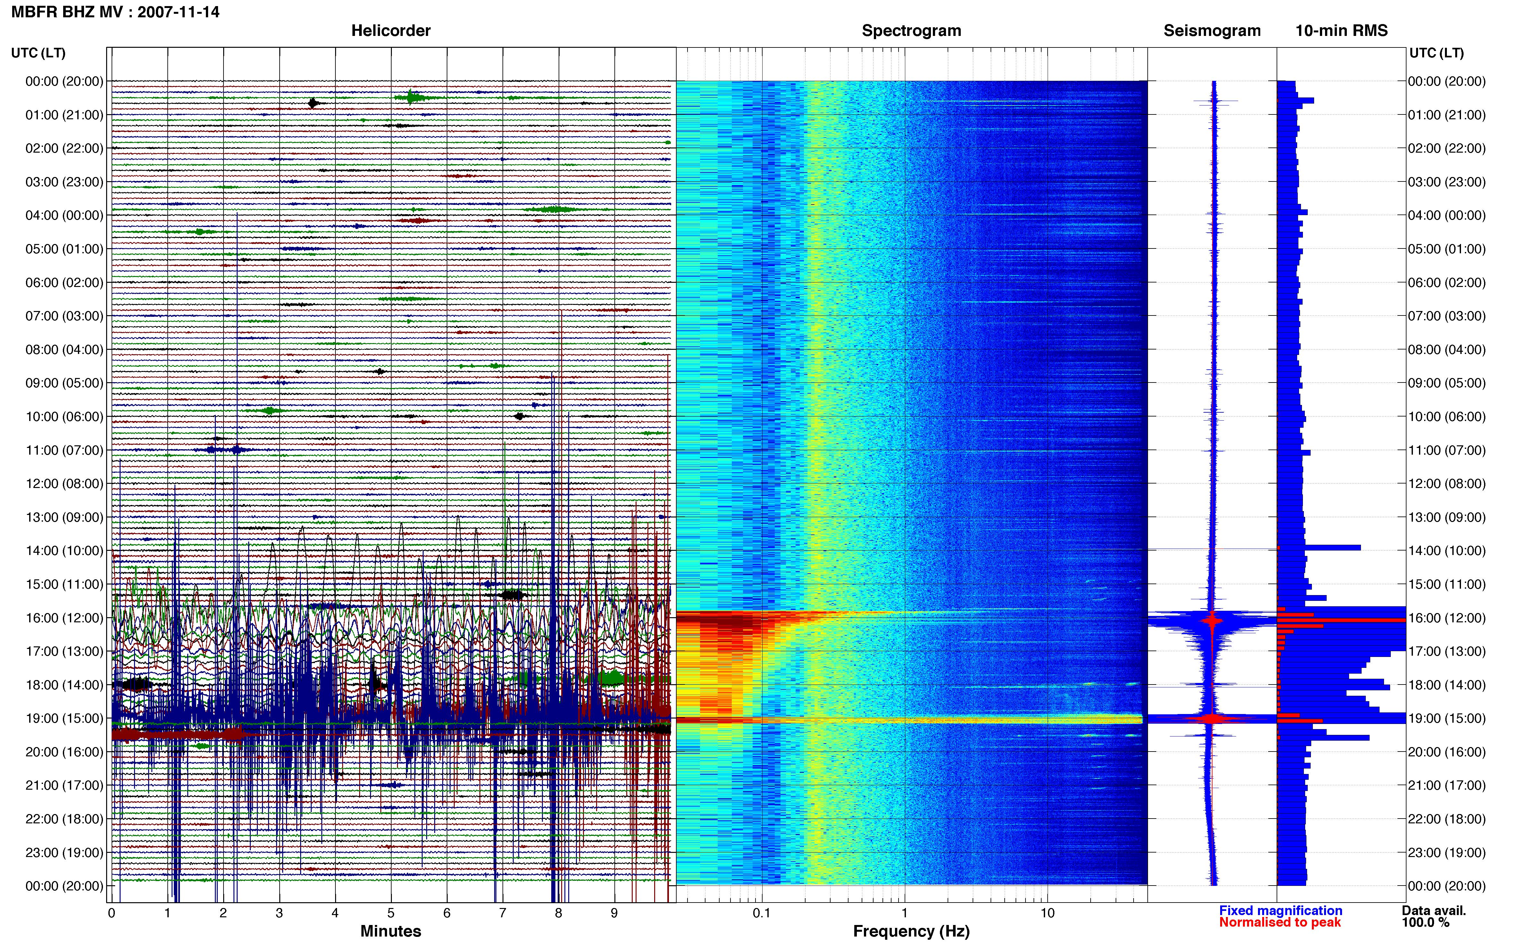1520x950 pixels.
Task: Click the 6 tick on the Minutes axis
Action: (447, 913)
